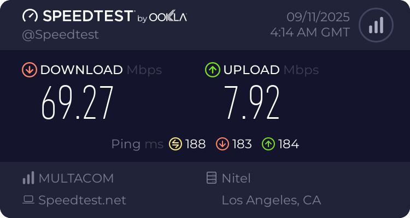Viewport: 410px width, 218px height.
Task: Click the orange download ping icon
Action: pyautogui.click(x=221, y=144)
